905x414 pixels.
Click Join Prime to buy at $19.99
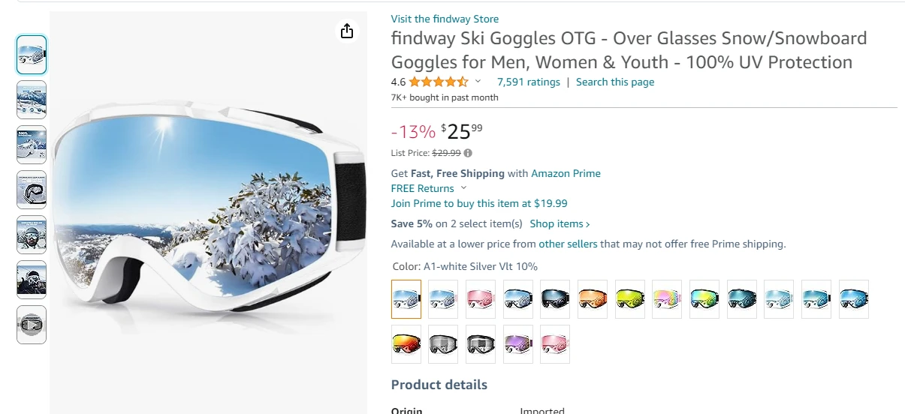[x=479, y=203]
